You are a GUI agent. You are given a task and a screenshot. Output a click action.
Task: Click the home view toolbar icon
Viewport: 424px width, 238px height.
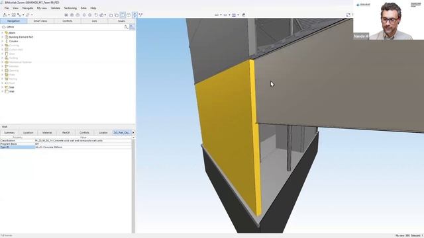tap(101, 15)
